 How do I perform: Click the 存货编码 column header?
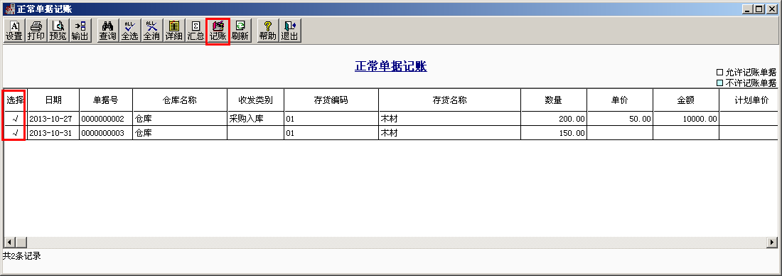pyautogui.click(x=331, y=100)
